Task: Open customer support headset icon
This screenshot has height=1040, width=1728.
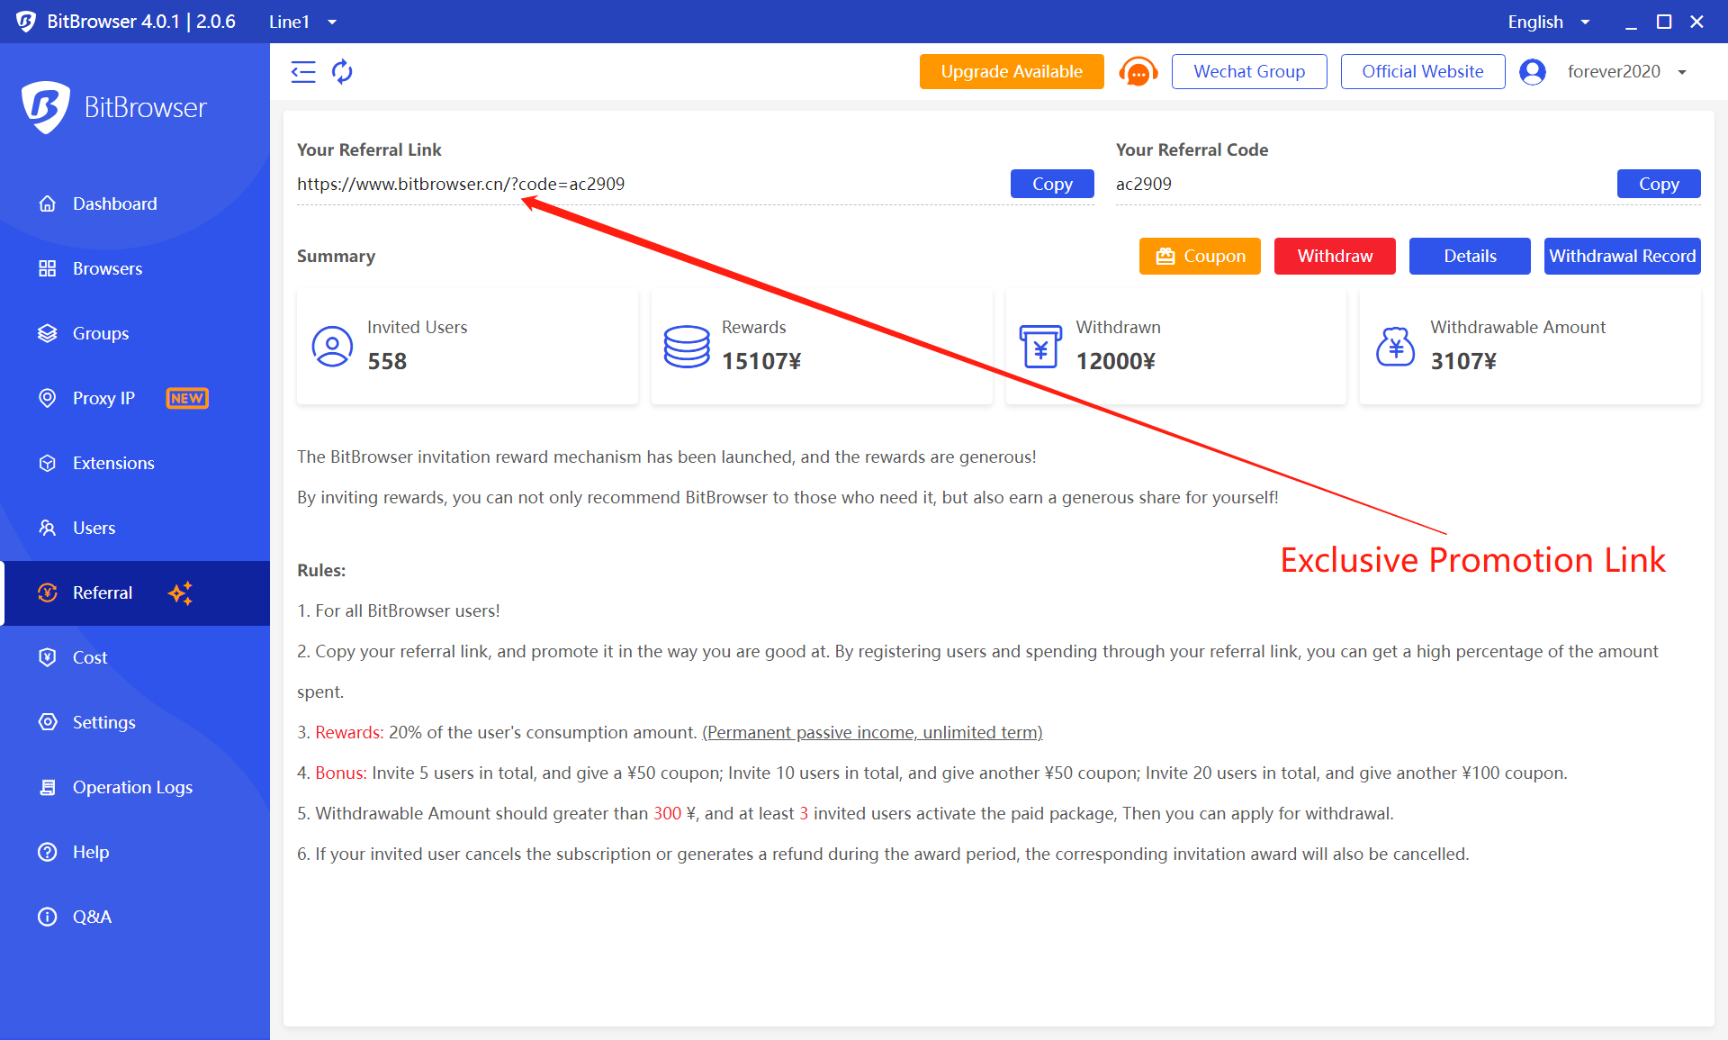Action: [1138, 72]
